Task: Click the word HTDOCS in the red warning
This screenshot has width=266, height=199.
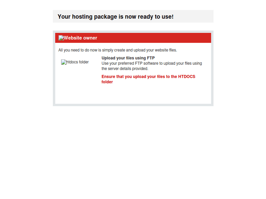Action: coord(187,77)
